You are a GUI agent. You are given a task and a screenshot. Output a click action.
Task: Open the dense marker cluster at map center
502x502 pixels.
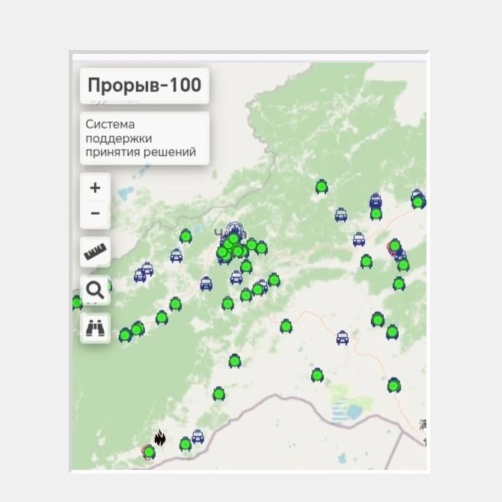point(233,245)
